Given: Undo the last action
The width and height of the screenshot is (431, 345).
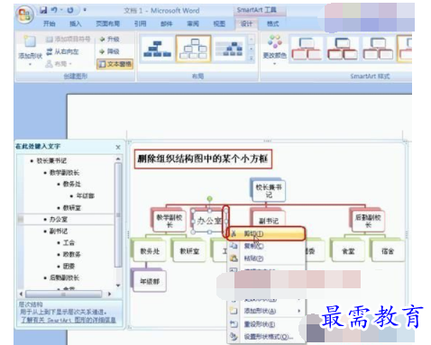Looking at the screenshot, I should tap(54, 10).
